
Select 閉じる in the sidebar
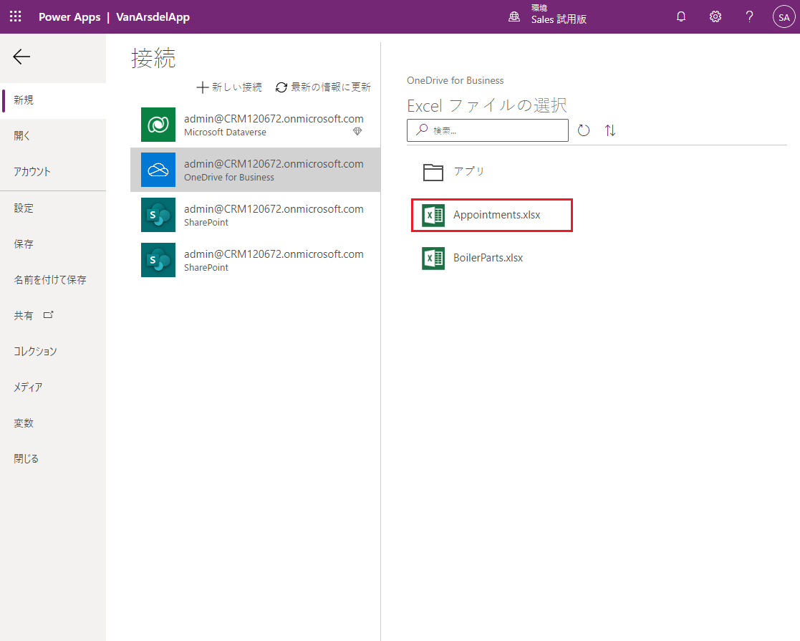[53, 459]
